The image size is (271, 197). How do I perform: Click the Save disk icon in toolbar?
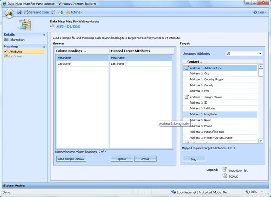[19, 12]
